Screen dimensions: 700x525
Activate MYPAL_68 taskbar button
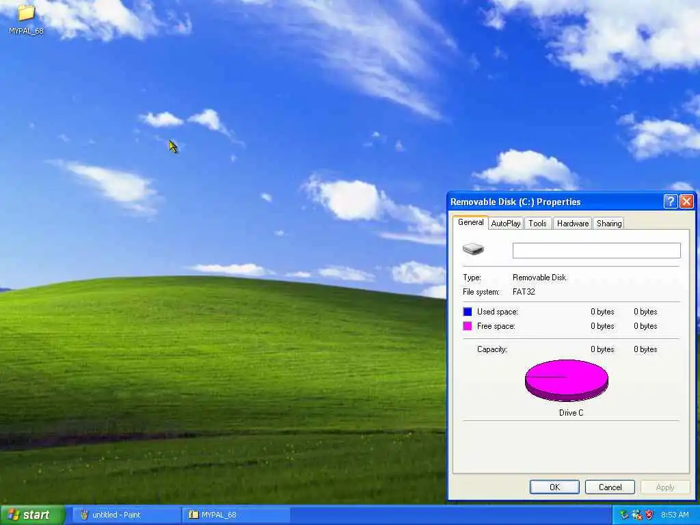pyautogui.click(x=236, y=515)
